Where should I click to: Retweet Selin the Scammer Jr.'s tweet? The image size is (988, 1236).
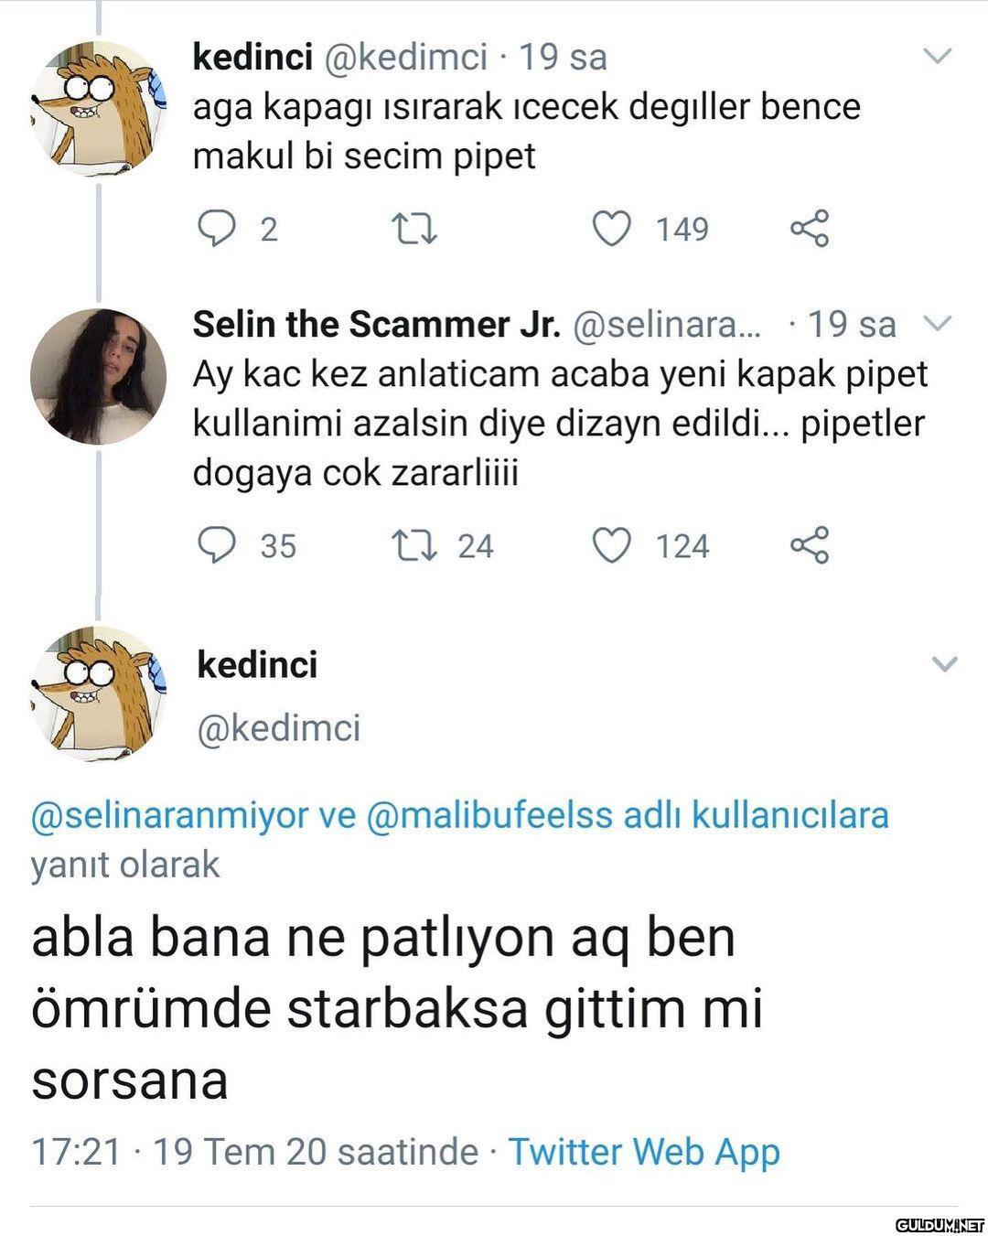[x=413, y=545]
